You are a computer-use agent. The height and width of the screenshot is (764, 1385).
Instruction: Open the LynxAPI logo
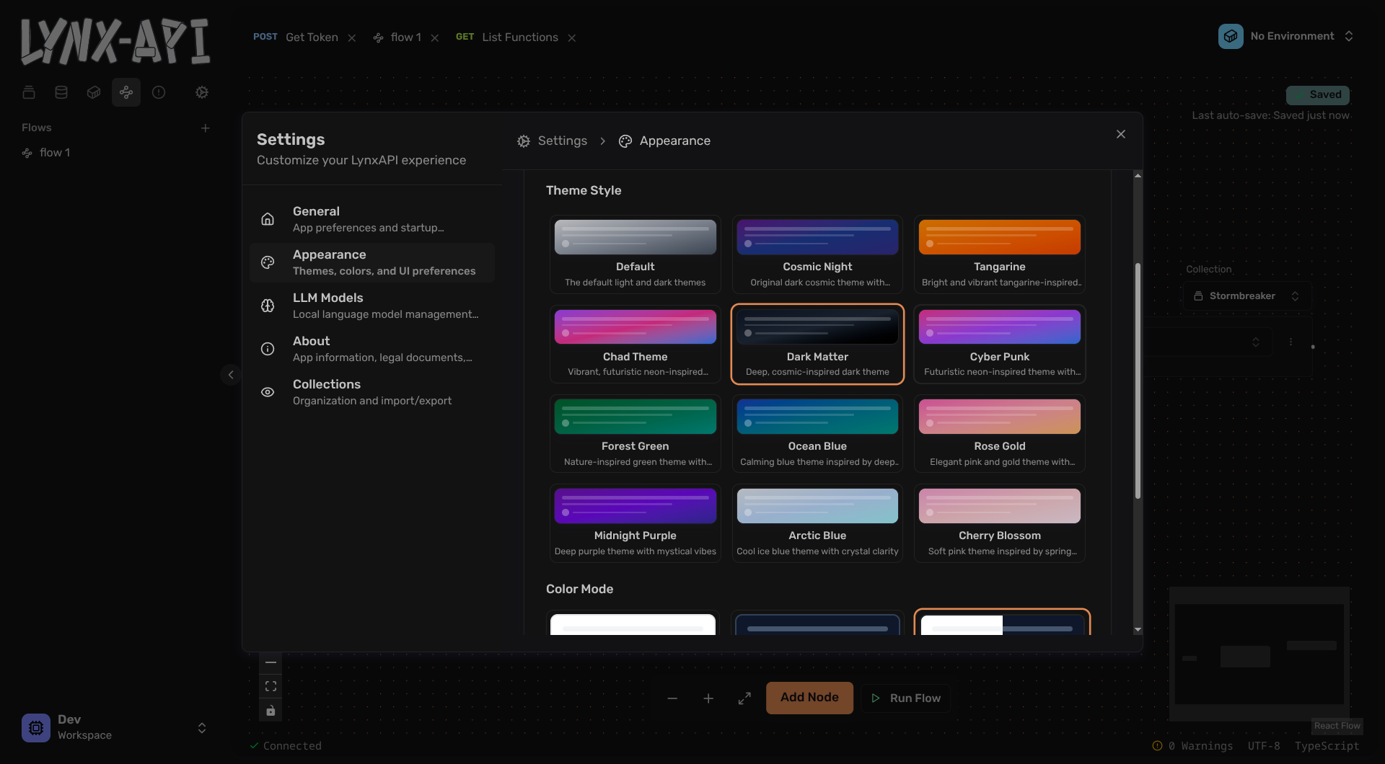(115, 40)
